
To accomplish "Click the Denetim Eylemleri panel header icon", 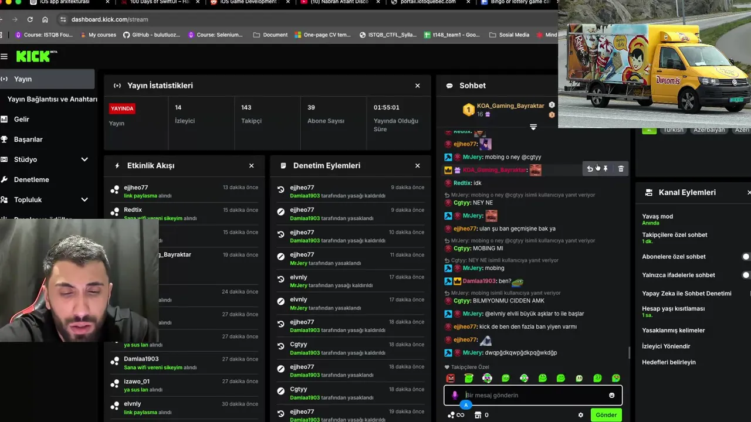I will pyautogui.click(x=283, y=166).
